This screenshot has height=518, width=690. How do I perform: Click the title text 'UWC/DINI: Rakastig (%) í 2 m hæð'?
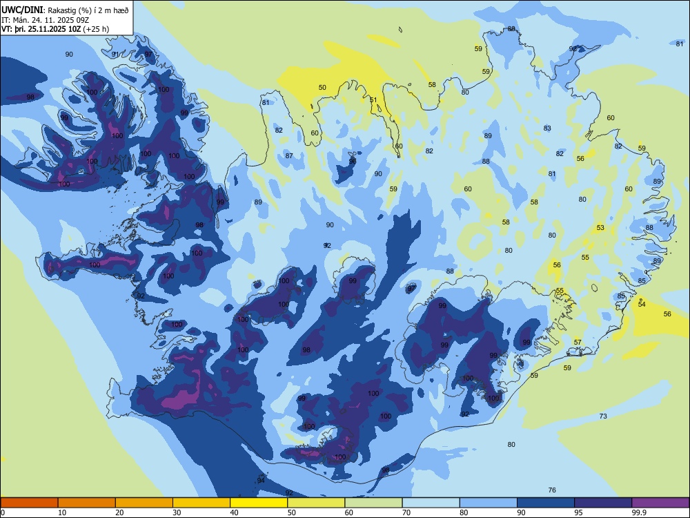pos(65,10)
